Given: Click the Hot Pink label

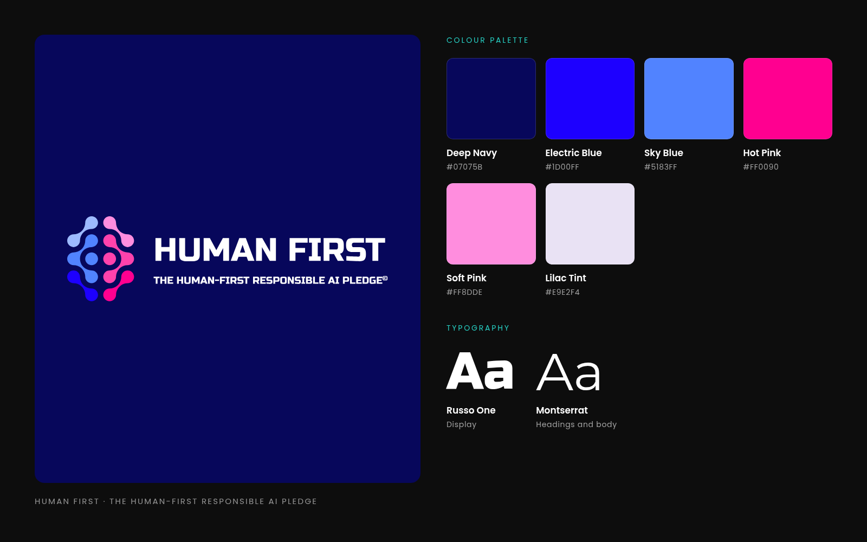Looking at the screenshot, I should click(762, 153).
